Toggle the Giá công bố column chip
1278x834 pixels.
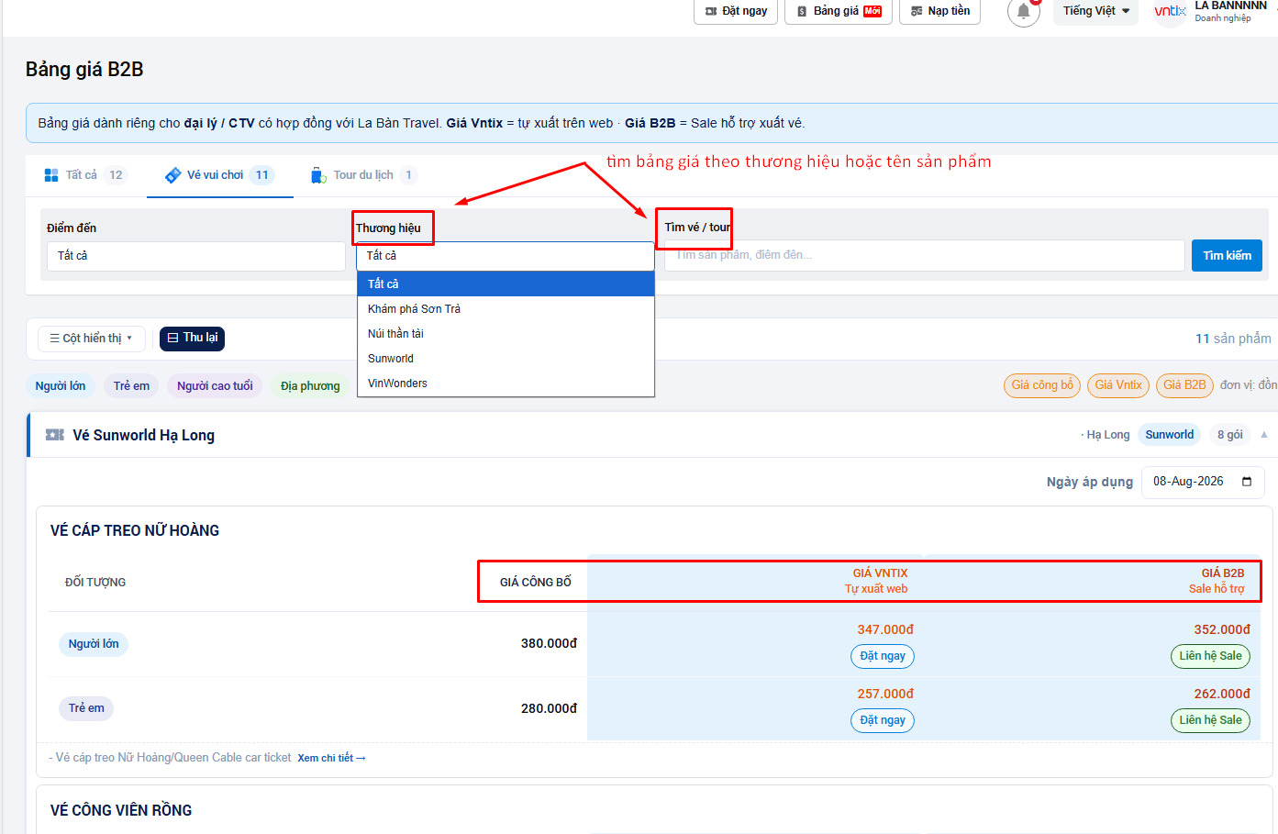coord(1042,385)
